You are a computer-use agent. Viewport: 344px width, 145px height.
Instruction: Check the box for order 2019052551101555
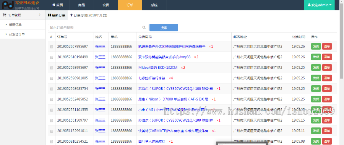(52, 110)
